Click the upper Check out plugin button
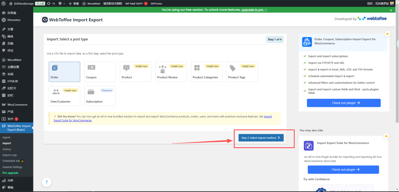The height and width of the screenshot is (192, 399). coord(344,103)
